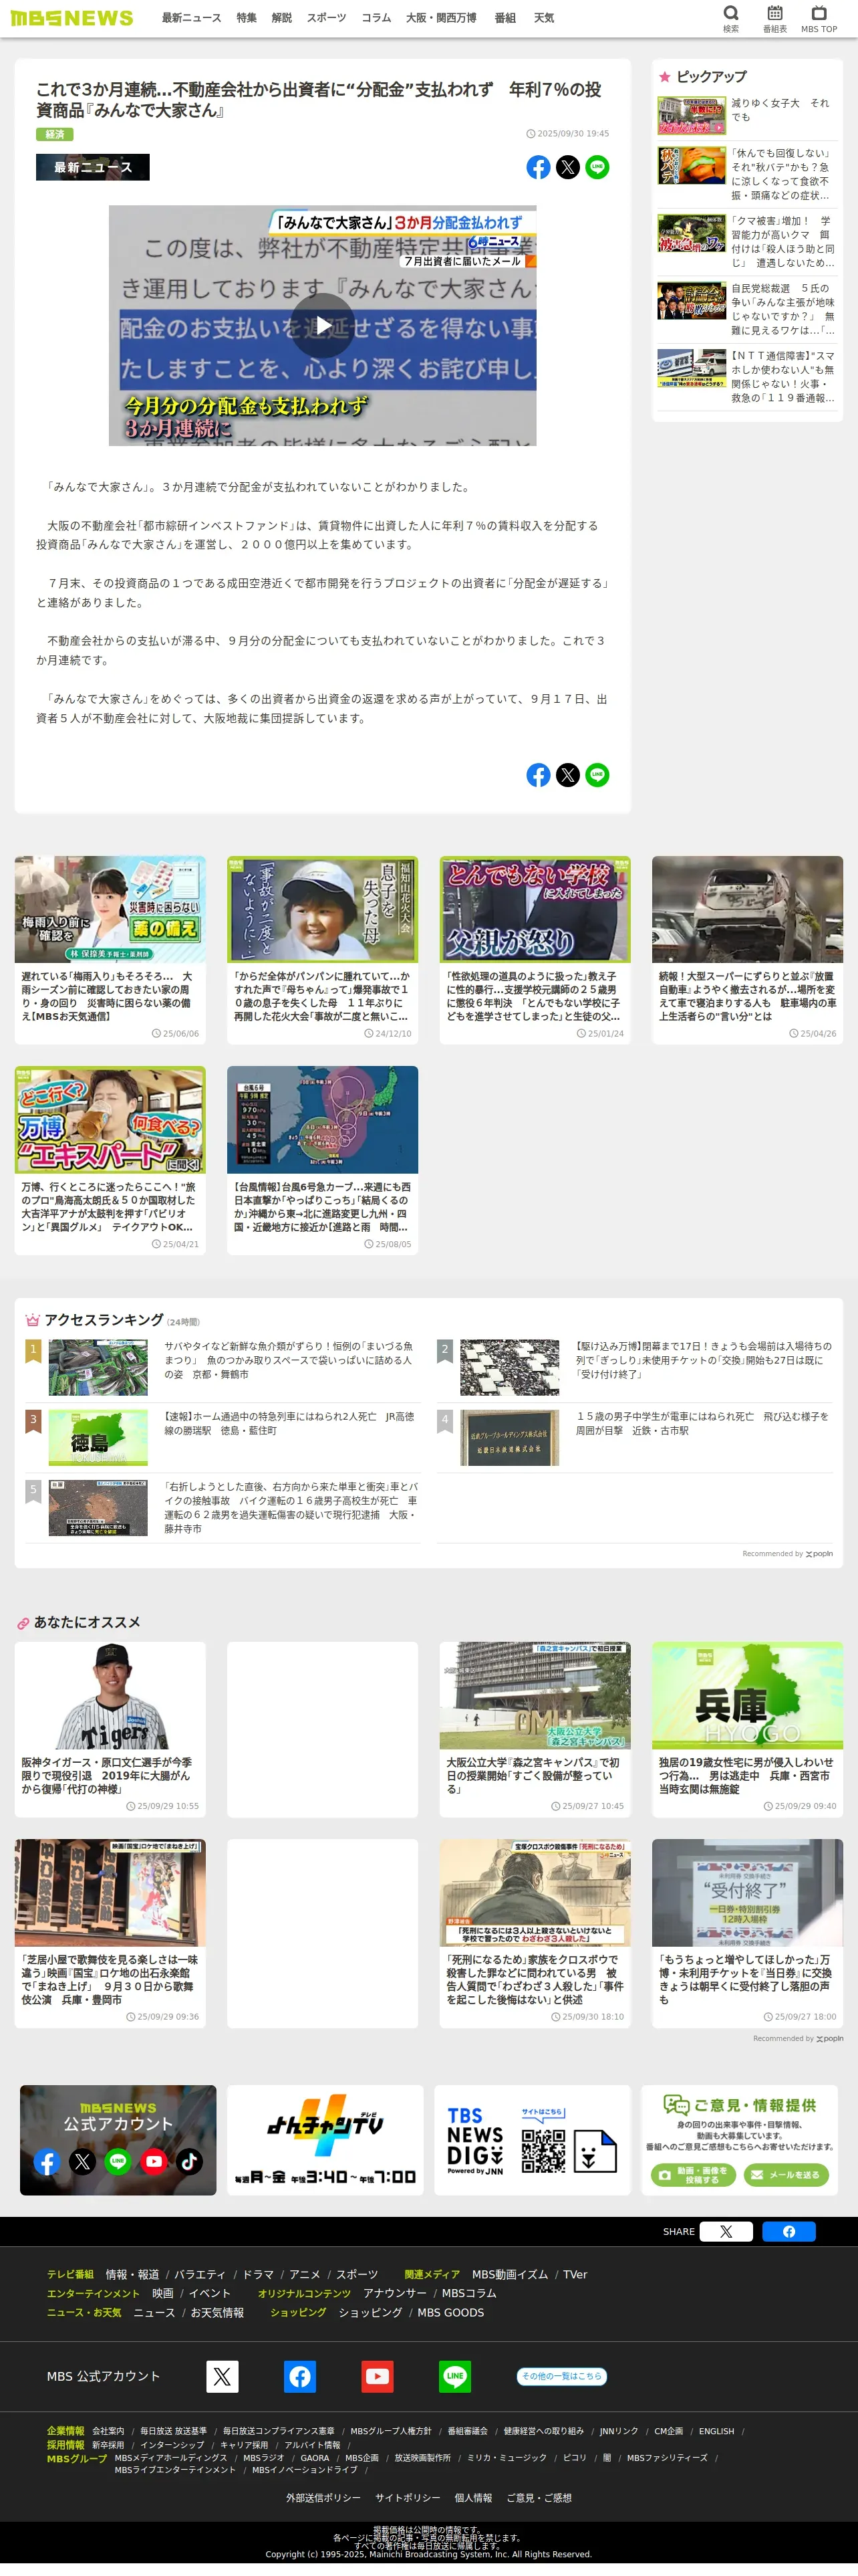Open よんチャンTV banner
This screenshot has width=858, height=2576.
(325, 2140)
